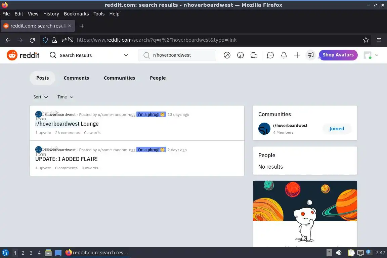Open the Popular arrow icon in header
The height and width of the screenshot is (258, 387).
pos(227,55)
